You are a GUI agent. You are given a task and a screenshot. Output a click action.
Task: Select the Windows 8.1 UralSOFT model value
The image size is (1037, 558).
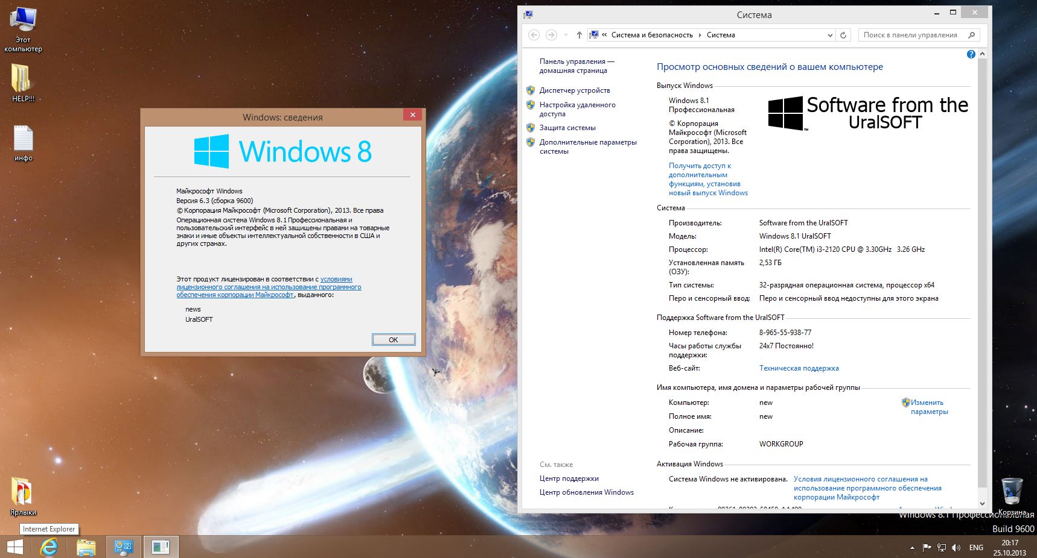coord(794,236)
